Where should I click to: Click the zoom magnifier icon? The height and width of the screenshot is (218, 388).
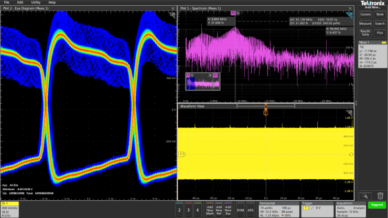point(365,195)
